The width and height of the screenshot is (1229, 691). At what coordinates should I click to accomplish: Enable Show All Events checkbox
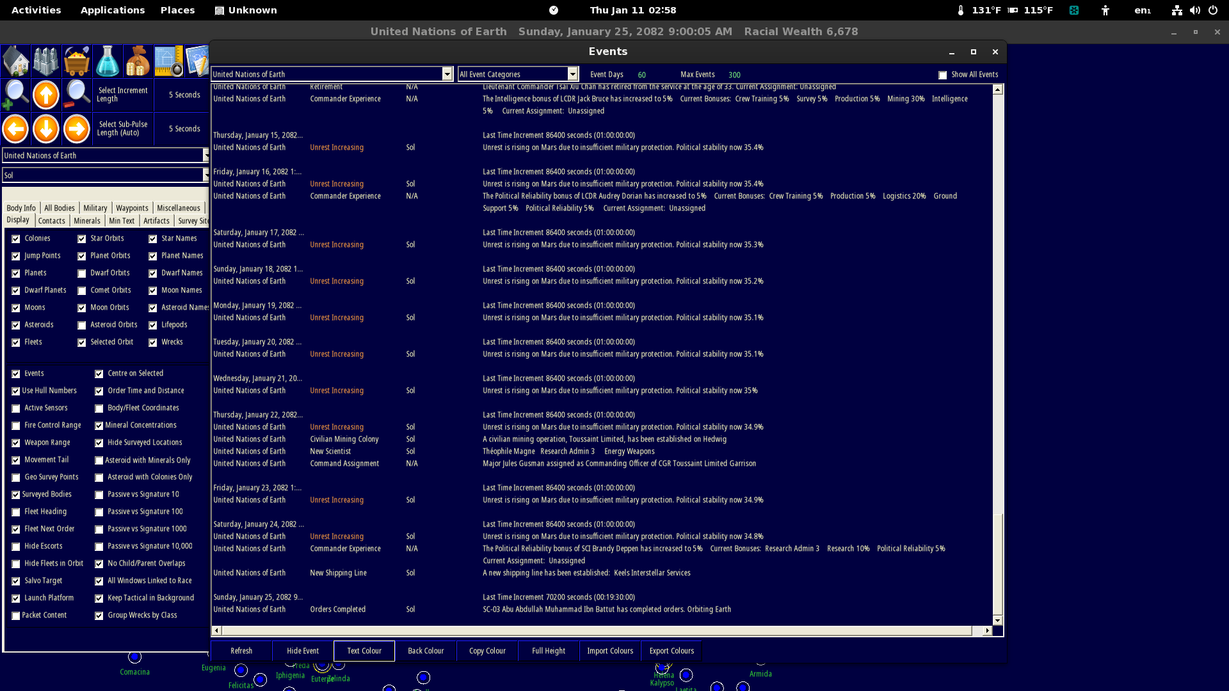(943, 75)
